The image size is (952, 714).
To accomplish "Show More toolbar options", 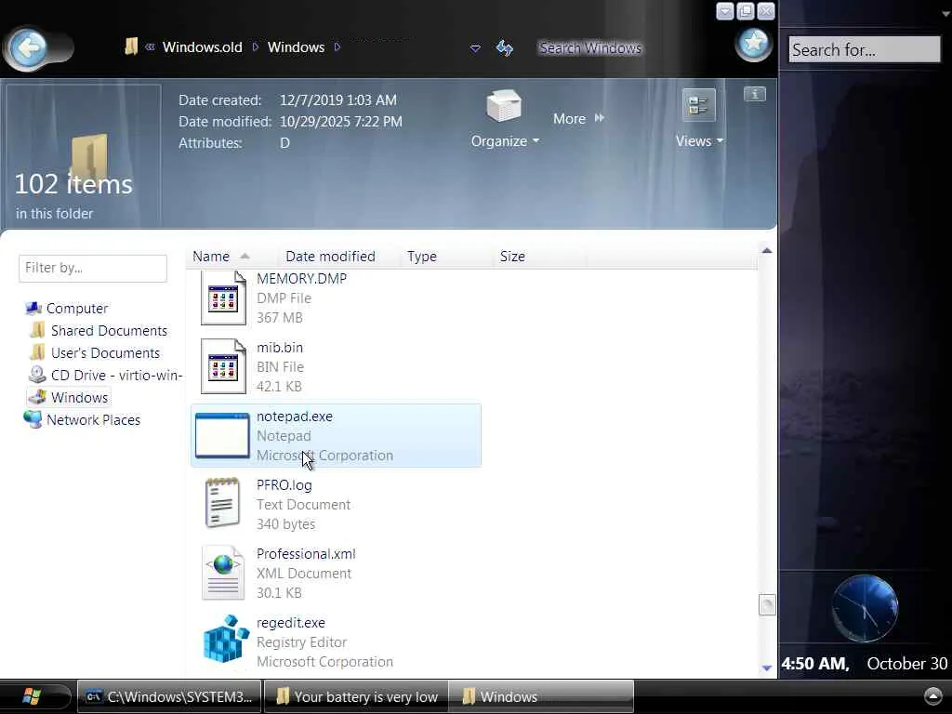I will (578, 118).
